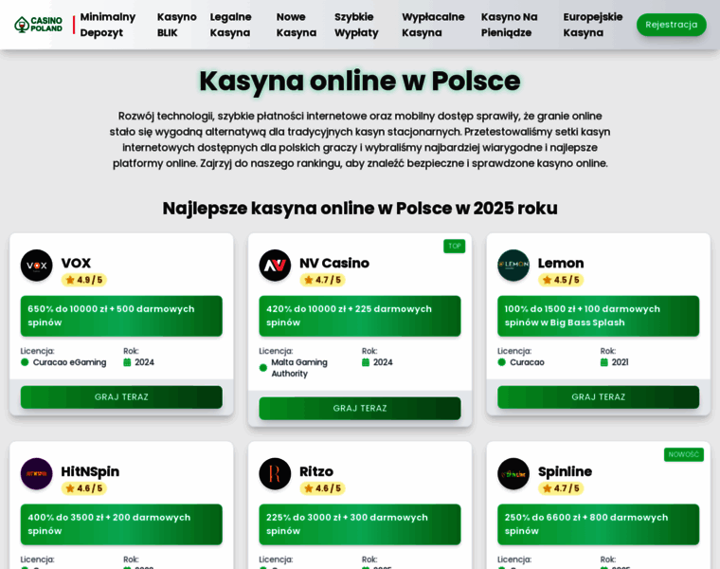720x569 pixels.
Task: Click GRAJ TERAZ on the Lemon card
Action: pos(599,397)
